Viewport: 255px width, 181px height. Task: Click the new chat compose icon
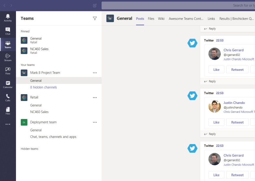[95, 5]
